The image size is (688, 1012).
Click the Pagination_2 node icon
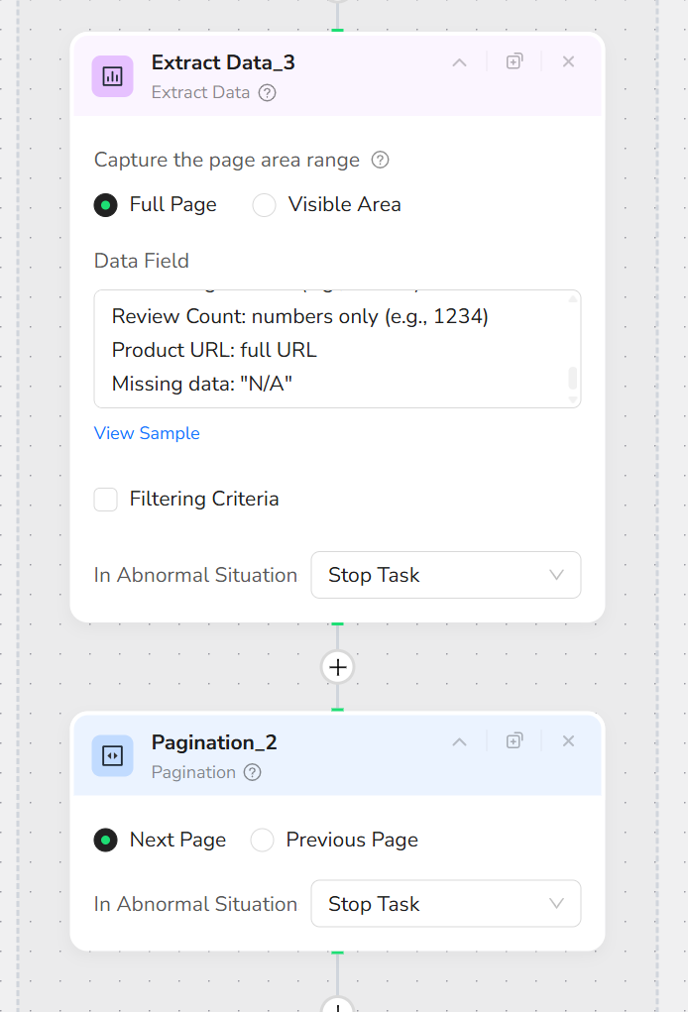pyautogui.click(x=112, y=756)
